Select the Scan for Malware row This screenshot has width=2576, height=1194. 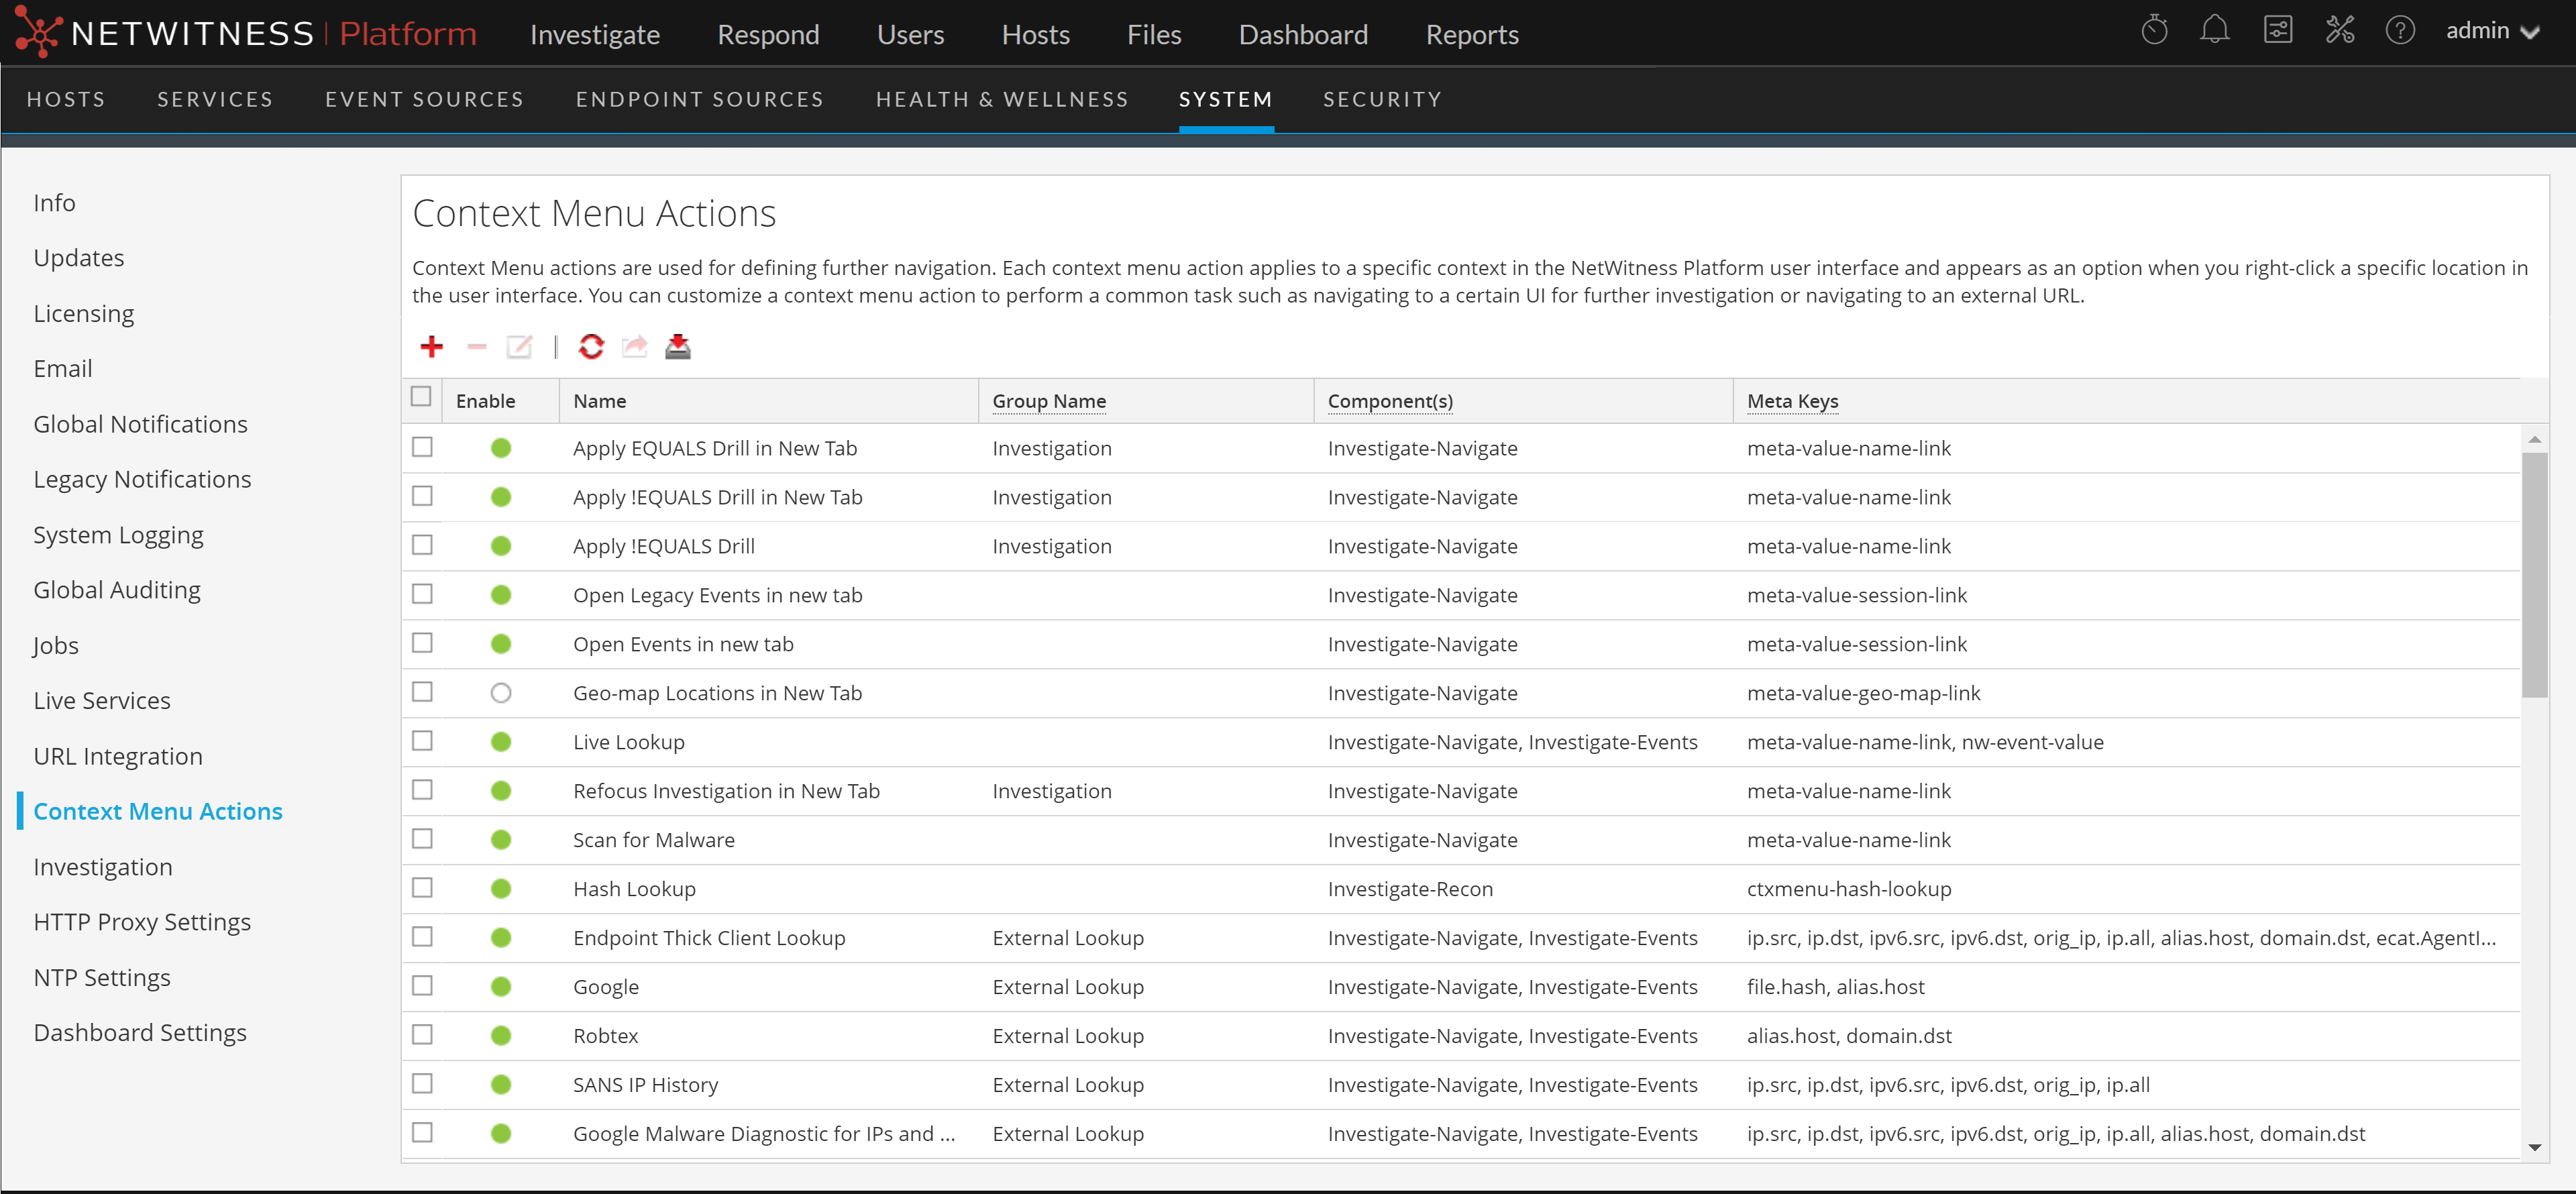tap(653, 840)
